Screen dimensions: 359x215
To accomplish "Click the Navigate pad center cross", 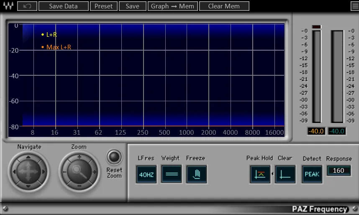I will [x=28, y=172].
